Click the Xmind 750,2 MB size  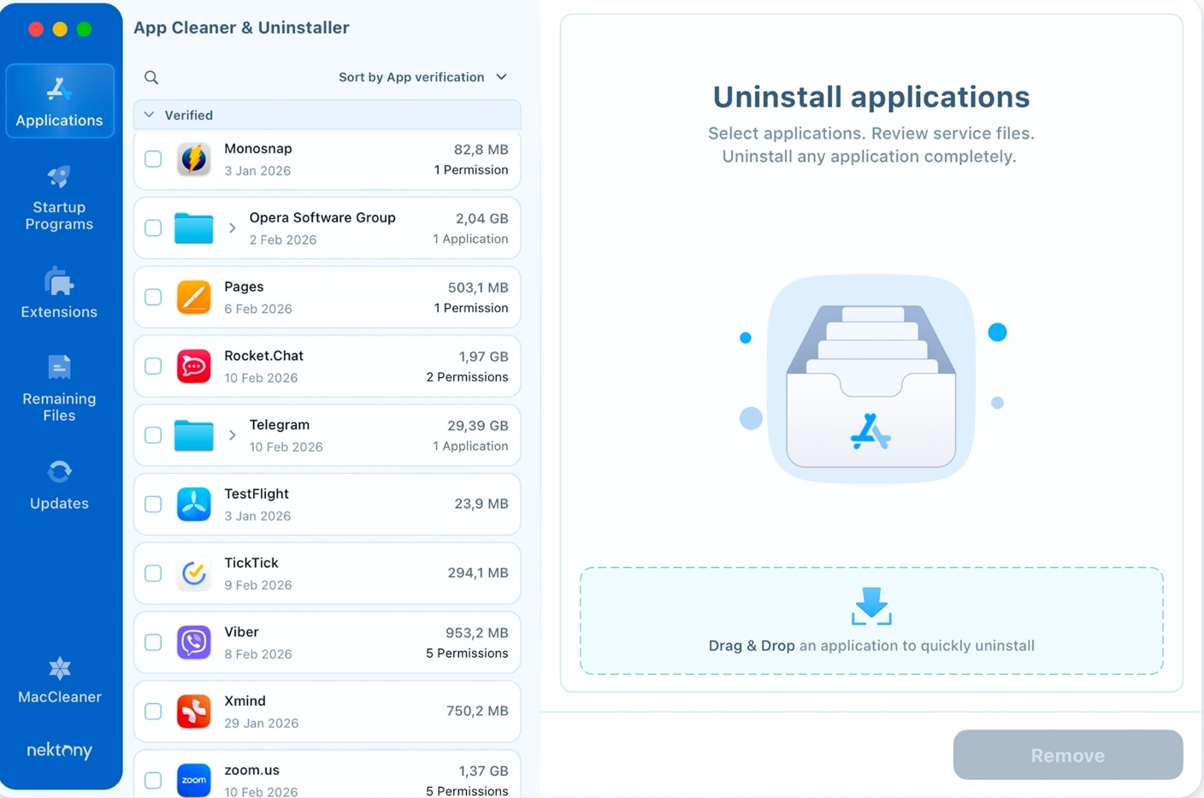tap(477, 711)
